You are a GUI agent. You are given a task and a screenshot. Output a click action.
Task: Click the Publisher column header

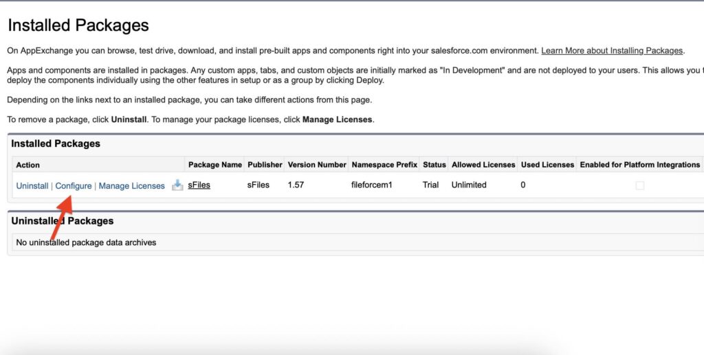[265, 165]
